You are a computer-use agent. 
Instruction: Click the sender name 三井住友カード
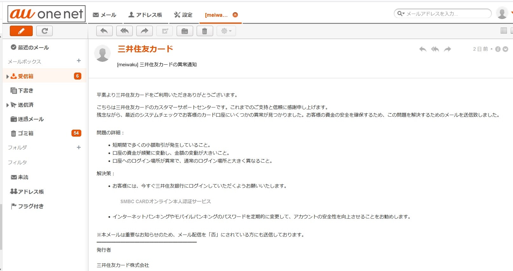[x=145, y=49]
